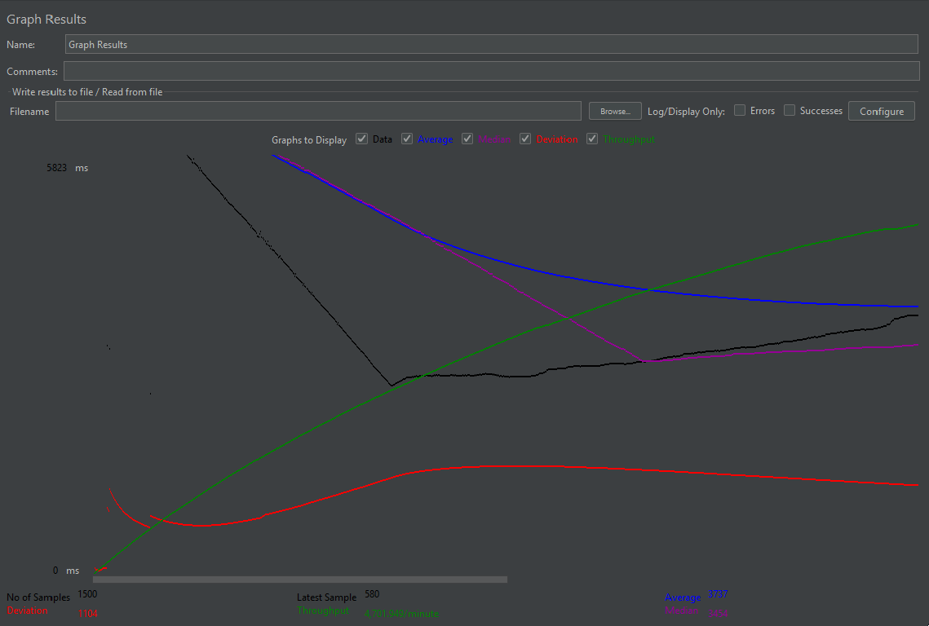
Task: Click the Browse... button
Action: point(615,111)
